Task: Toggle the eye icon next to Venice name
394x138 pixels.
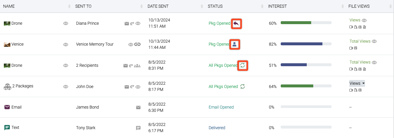Action: pos(66,44)
